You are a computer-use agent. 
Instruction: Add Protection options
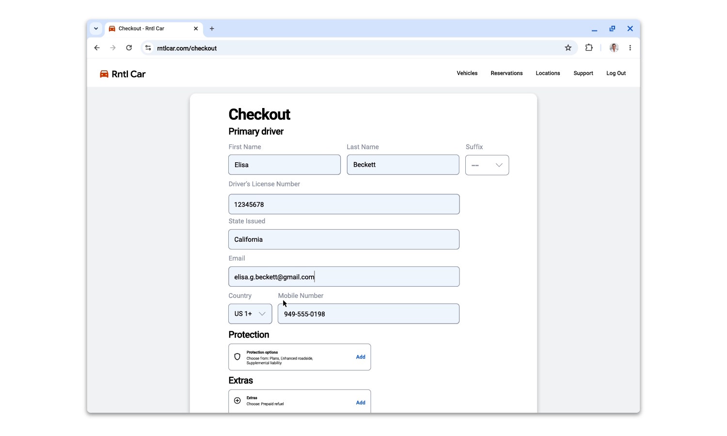[361, 357]
